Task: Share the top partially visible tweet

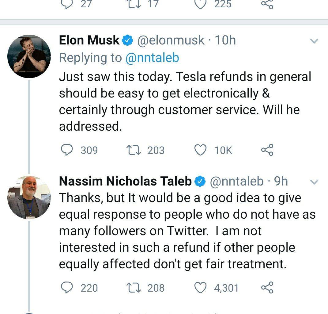Action: click(267, 4)
